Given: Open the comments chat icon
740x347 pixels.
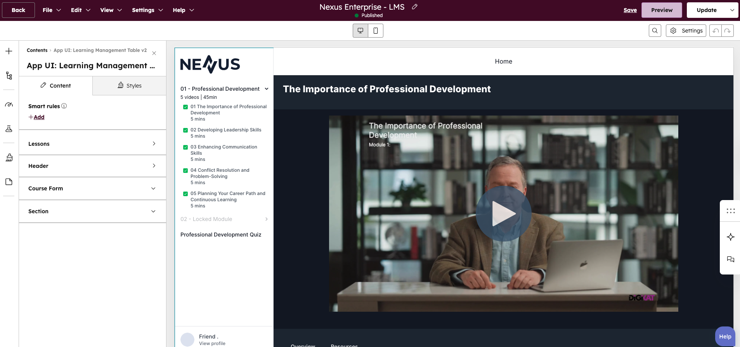Looking at the screenshot, I should (730, 259).
